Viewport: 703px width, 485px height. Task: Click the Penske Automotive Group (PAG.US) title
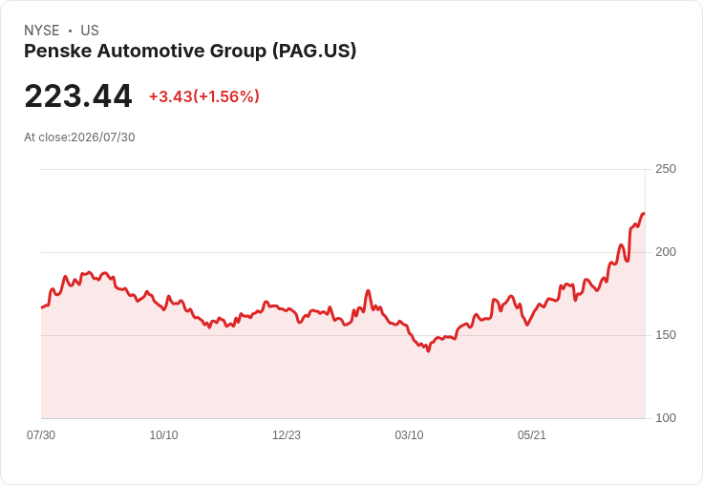[190, 51]
